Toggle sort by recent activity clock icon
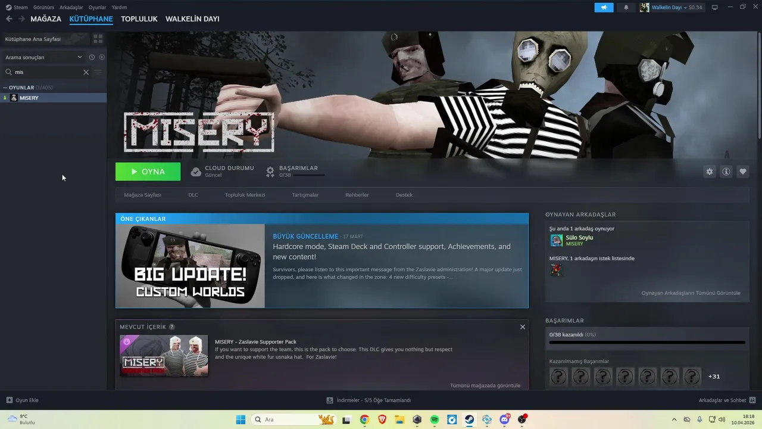This screenshot has height=429, width=762. coord(92,57)
